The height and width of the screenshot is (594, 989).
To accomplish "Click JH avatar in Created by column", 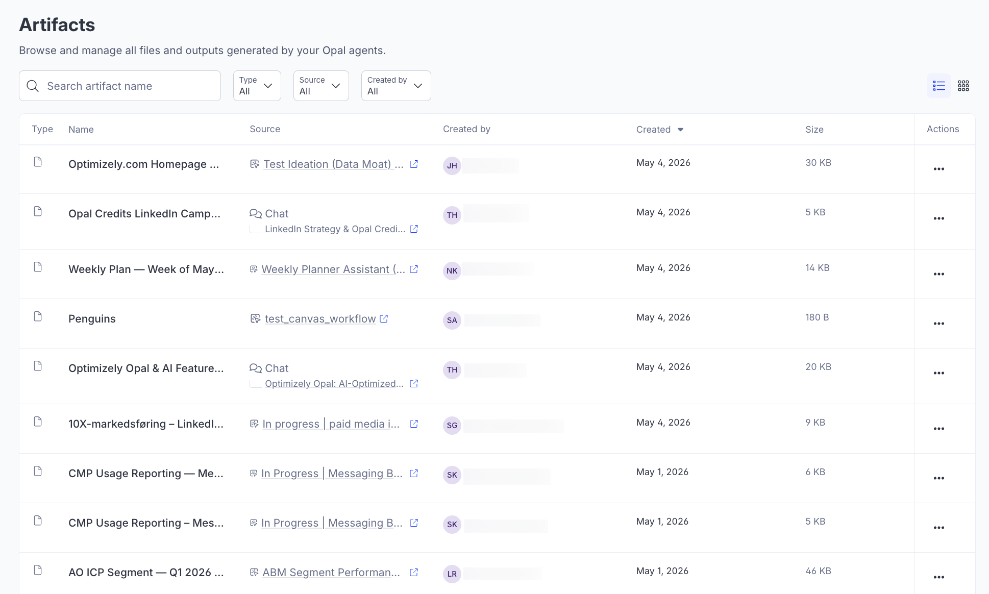I will (452, 165).
